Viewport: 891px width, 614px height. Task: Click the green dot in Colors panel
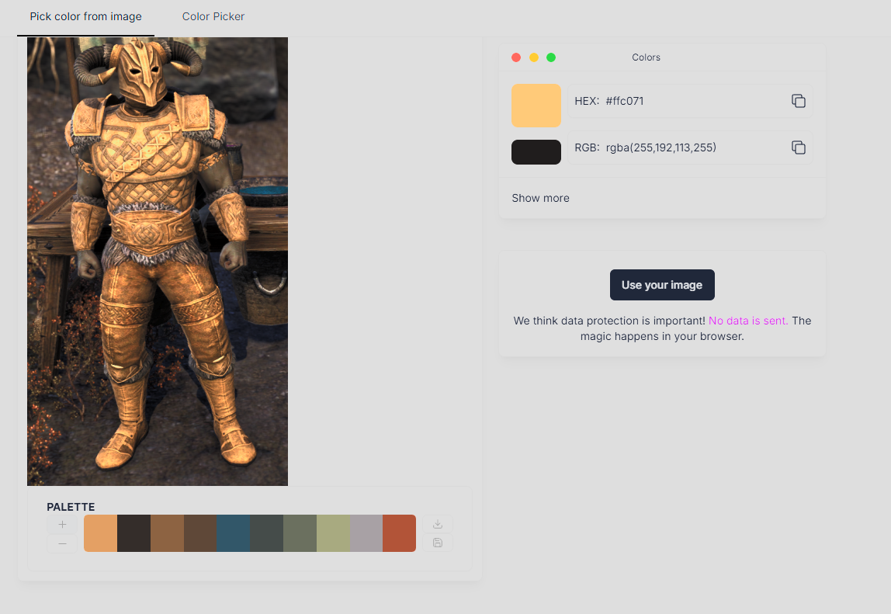point(551,57)
